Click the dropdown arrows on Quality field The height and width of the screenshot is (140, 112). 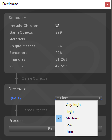click(99, 98)
